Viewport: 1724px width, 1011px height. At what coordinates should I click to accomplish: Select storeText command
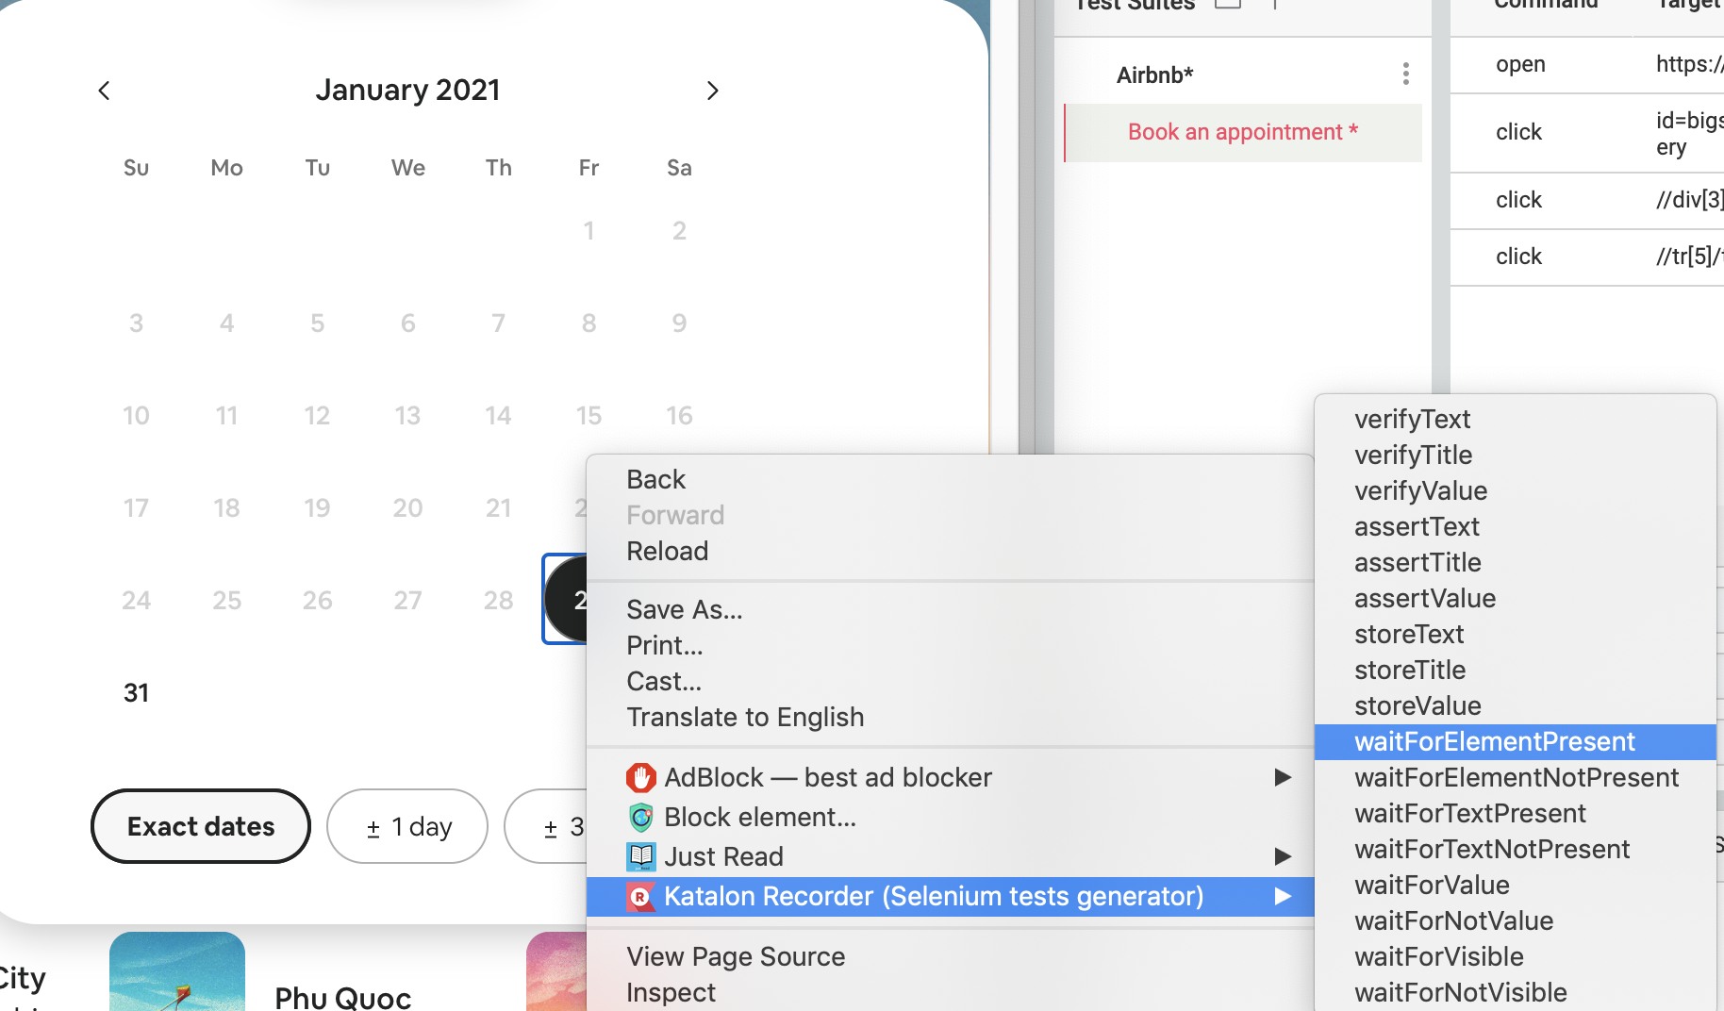click(x=1516, y=634)
